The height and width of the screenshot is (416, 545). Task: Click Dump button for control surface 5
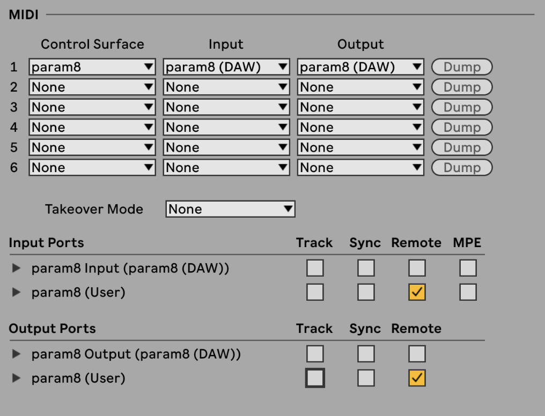(462, 147)
